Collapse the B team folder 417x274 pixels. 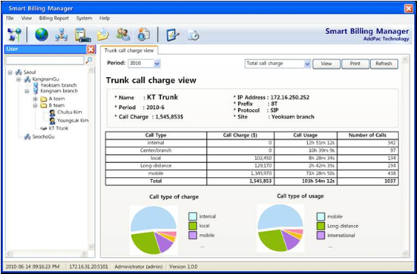(35, 106)
